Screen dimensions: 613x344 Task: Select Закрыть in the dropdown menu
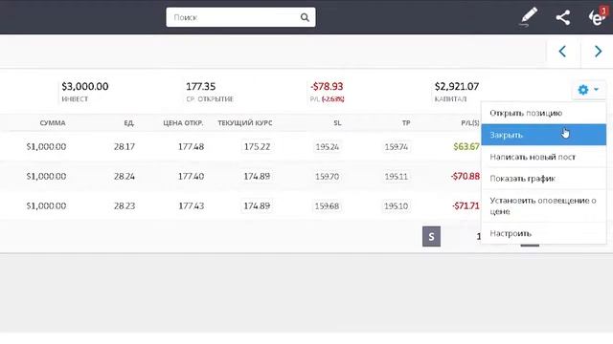point(543,135)
